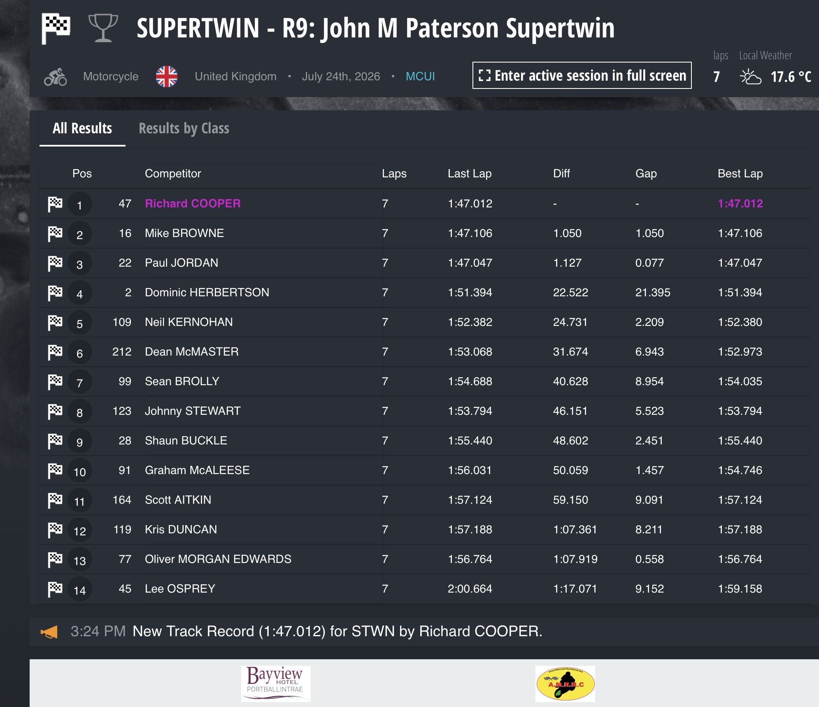This screenshot has height=707, width=819.
Task: Click Dominic HERBERTSON's gap 21.395
Action: pos(653,292)
